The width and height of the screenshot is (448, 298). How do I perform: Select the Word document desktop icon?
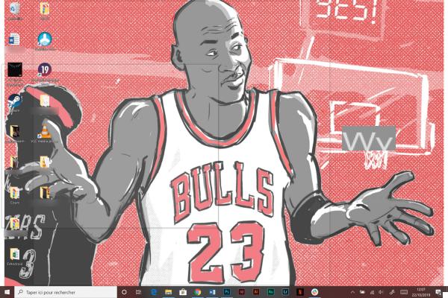pyautogui.click(x=14, y=39)
